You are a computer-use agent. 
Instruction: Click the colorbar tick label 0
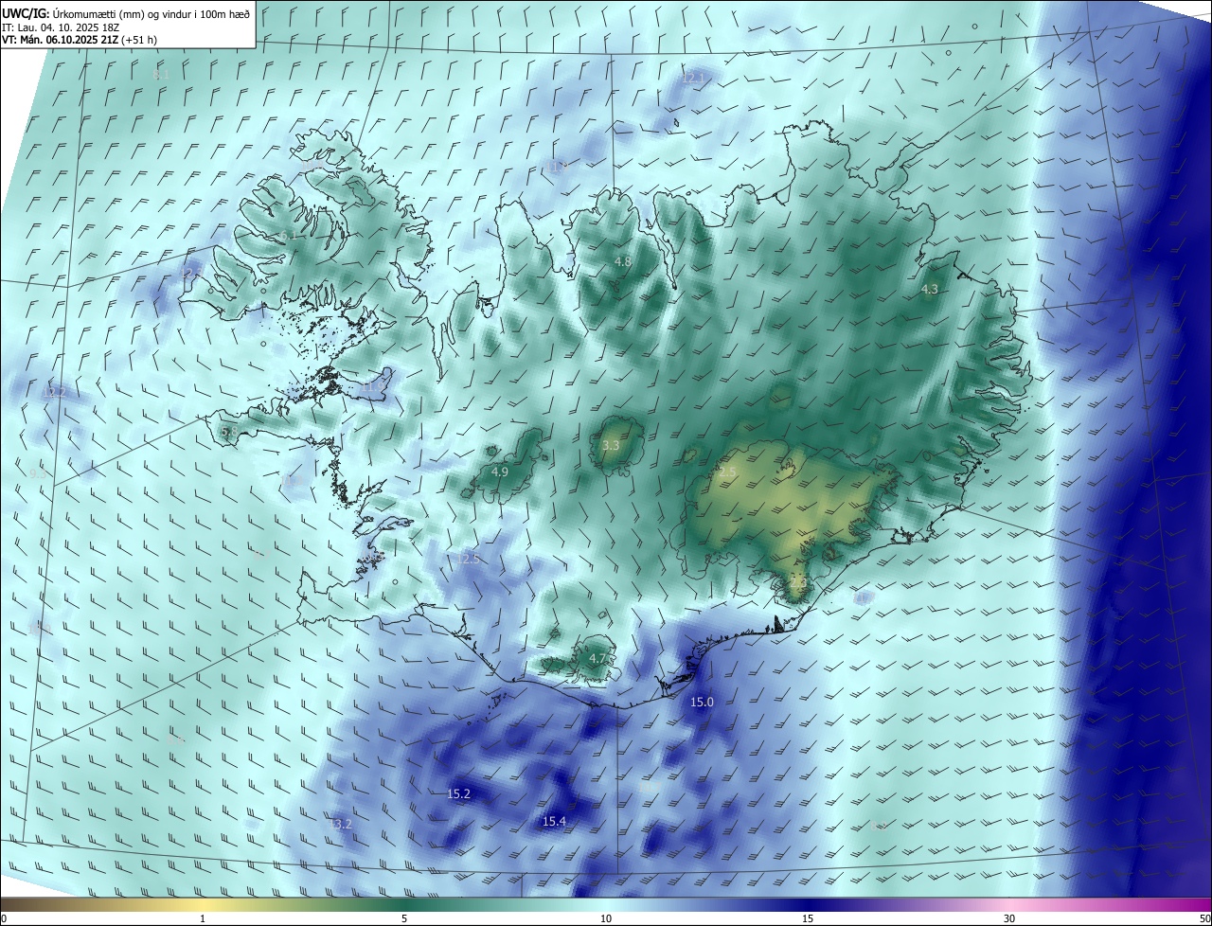4,918
